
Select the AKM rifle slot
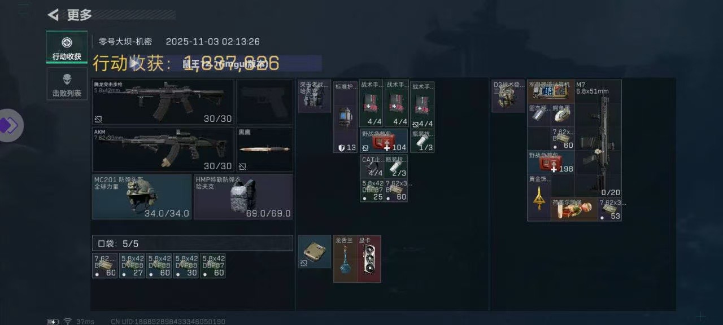pyautogui.click(x=163, y=150)
